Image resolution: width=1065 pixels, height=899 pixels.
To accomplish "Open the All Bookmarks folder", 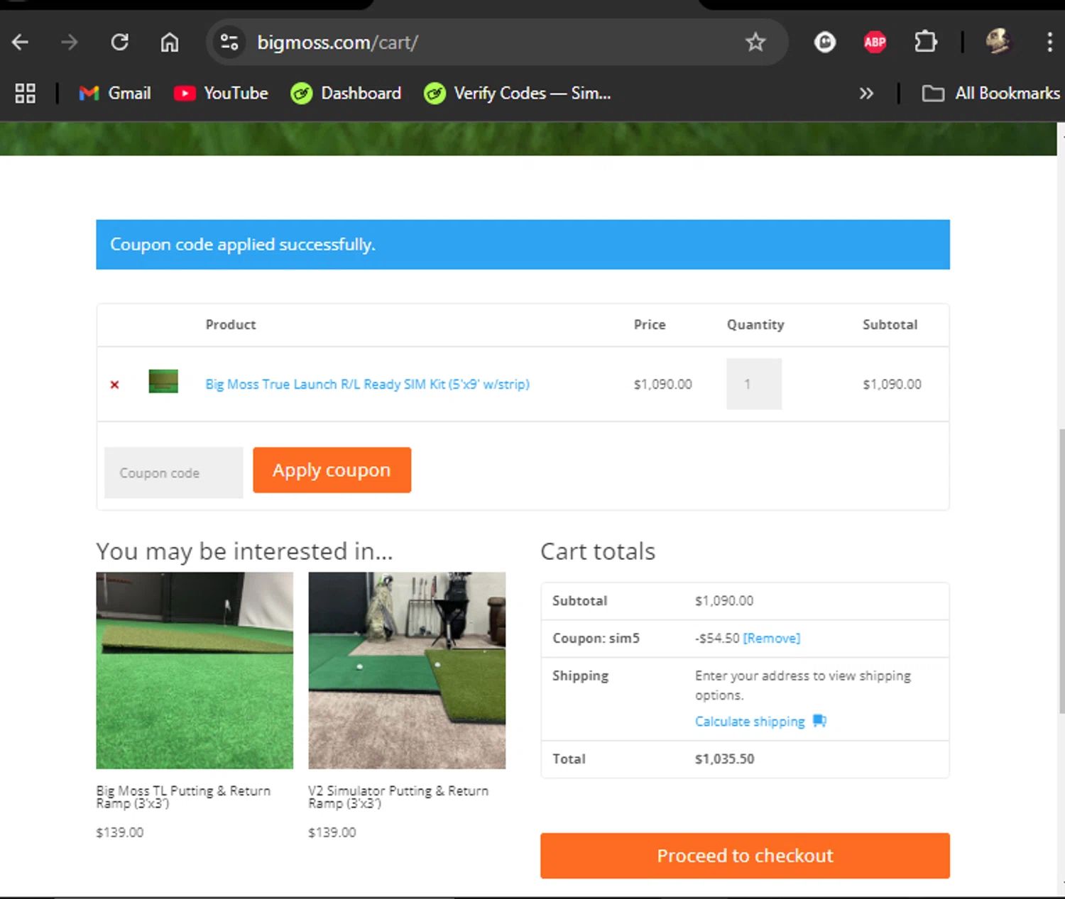I will click(990, 94).
